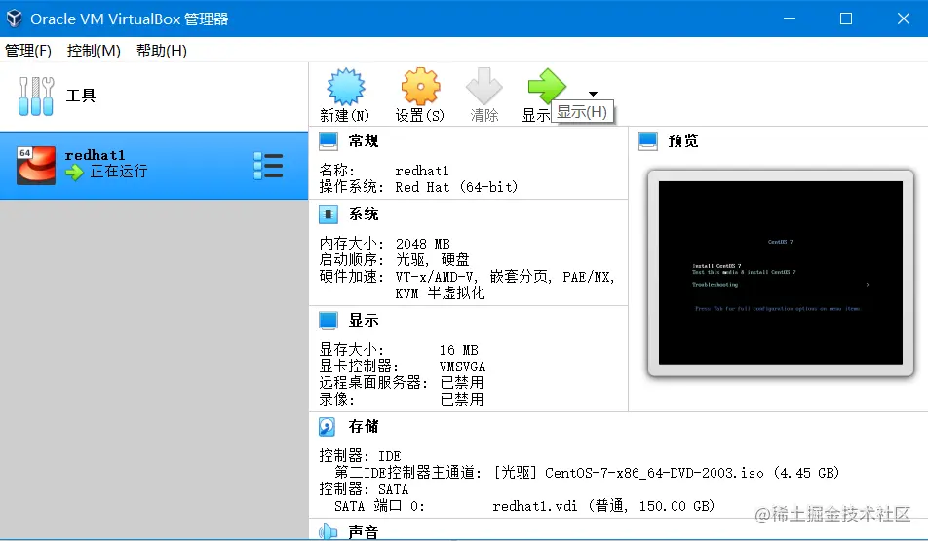The width and height of the screenshot is (928, 541).
Task: Click the 控制器: IDE line
Action: (360, 456)
